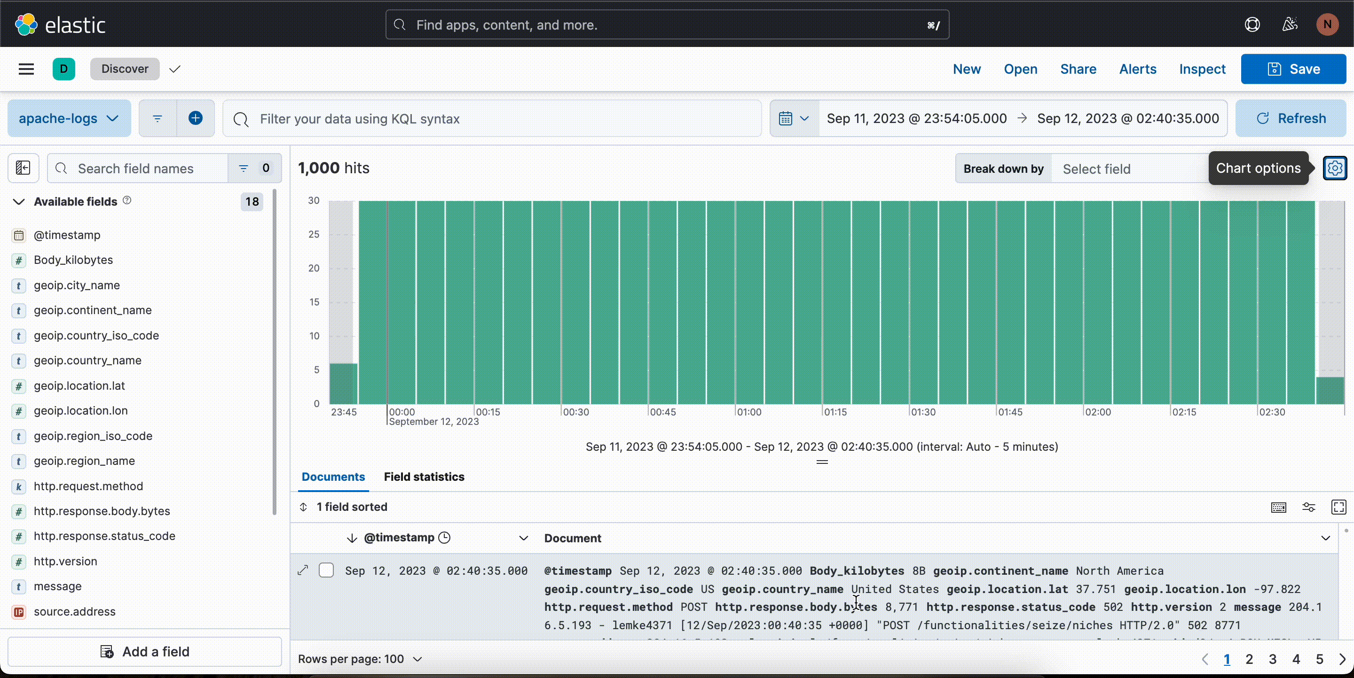Open the Rows per page dropdown
1354x678 pixels.
pos(360,659)
